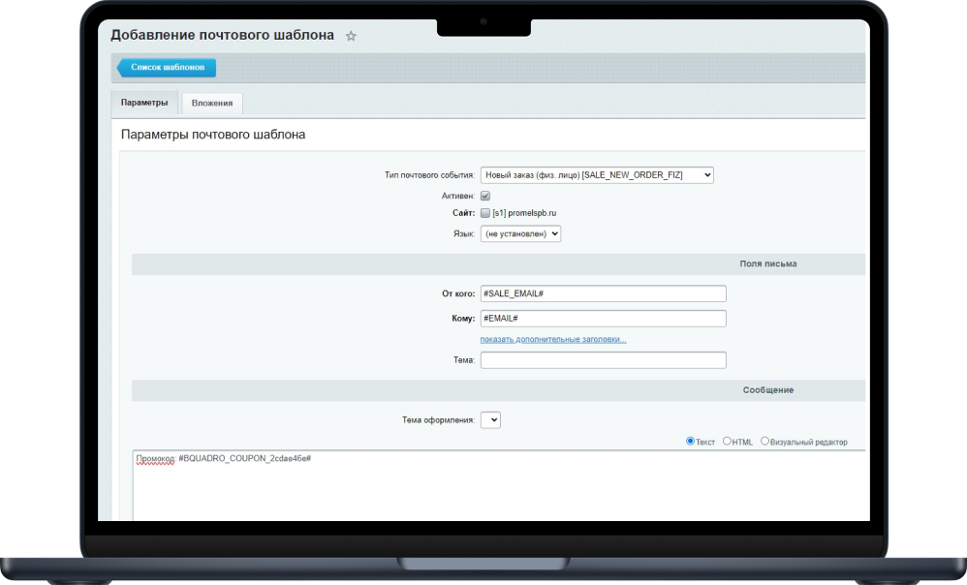Open the Тип почтового события dropdown
The height and width of the screenshot is (585, 967).
click(x=597, y=175)
